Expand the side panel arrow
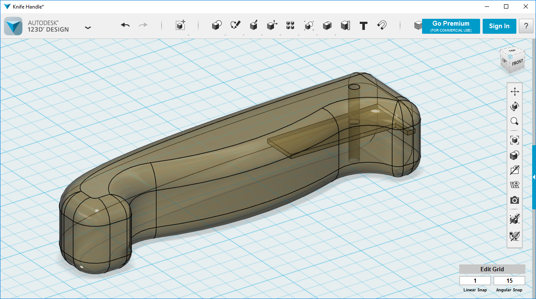 [x=533, y=177]
